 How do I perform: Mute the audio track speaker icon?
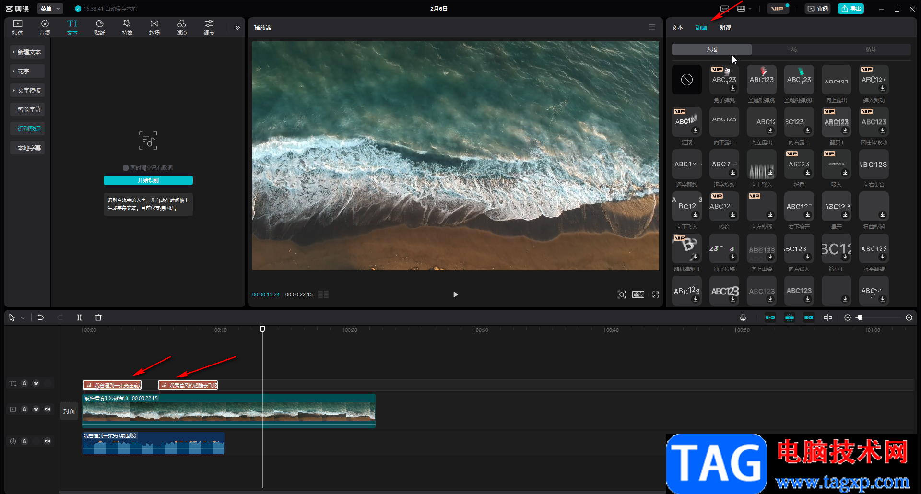pyautogui.click(x=47, y=441)
